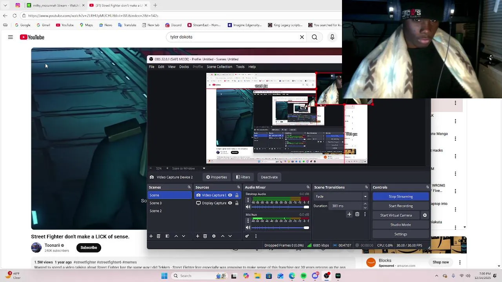Image resolution: width=502 pixels, height=282 pixels.
Task: Open Desktop Audio options three-dot menu
Action: tap(248, 200)
